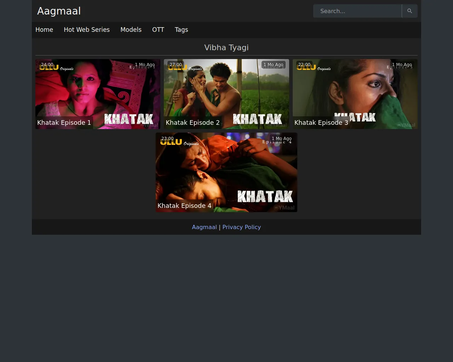Browse the Tags menu item
The image size is (453, 362).
(181, 30)
